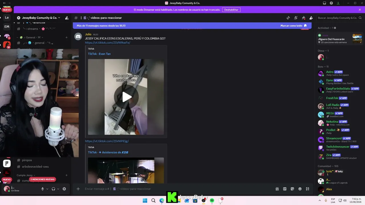Screen dimensions: 365x205
Task: Open Microsoft Edge from the taskbar
Action: (x=162, y=200)
